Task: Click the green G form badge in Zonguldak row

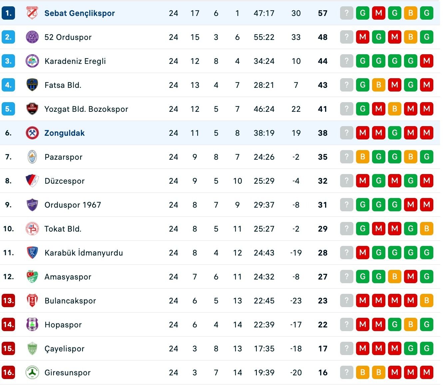Action: [394, 133]
